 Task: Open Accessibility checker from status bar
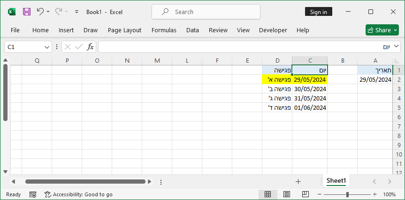78,194
